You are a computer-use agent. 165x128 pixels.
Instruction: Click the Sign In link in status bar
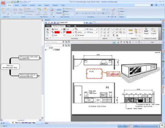[x=4, y=126]
